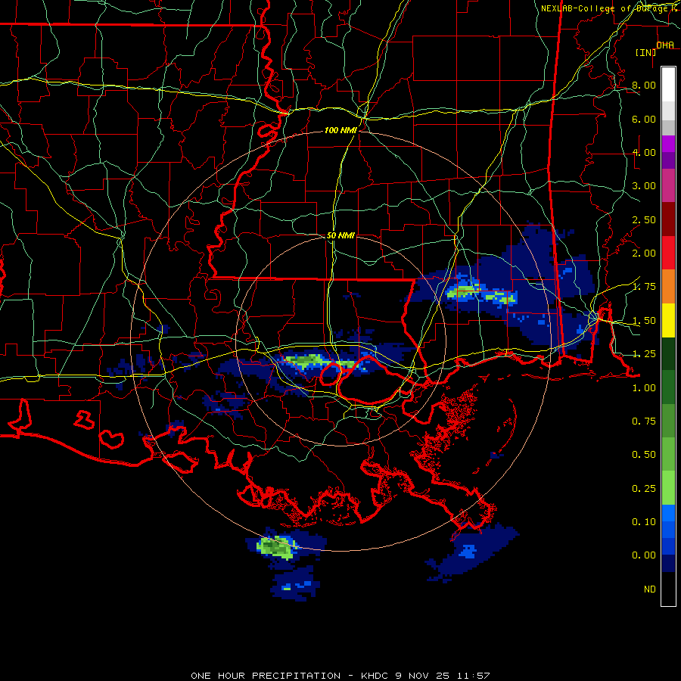This screenshot has width=681, height=681.
Task: Click the 1.25 legend value
Action: (644, 354)
